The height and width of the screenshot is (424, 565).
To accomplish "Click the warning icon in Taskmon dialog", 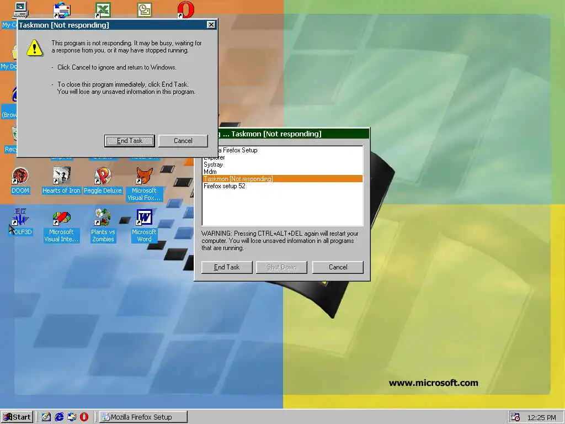I will [35, 48].
